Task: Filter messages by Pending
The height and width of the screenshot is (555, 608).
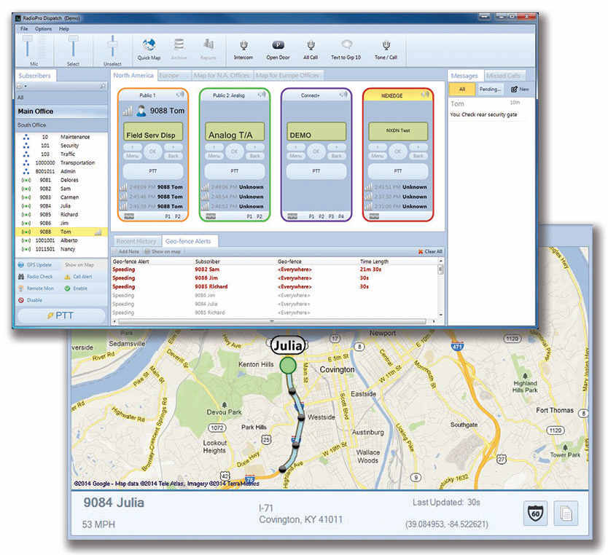Action: pos(490,90)
